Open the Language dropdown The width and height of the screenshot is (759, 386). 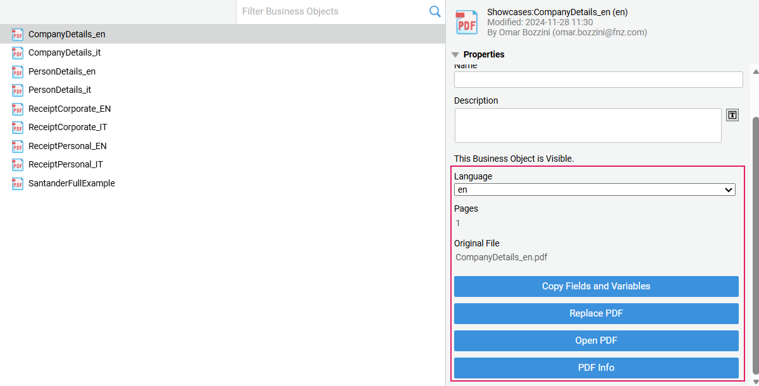click(595, 190)
